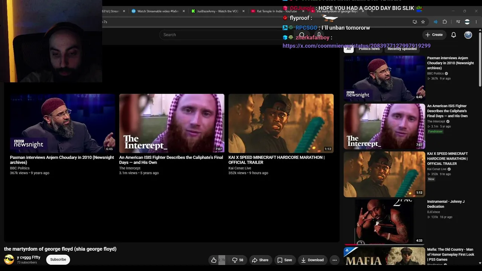Open the YouTube account avatar menu
Image resolution: width=482 pixels, height=271 pixels.
[468, 35]
